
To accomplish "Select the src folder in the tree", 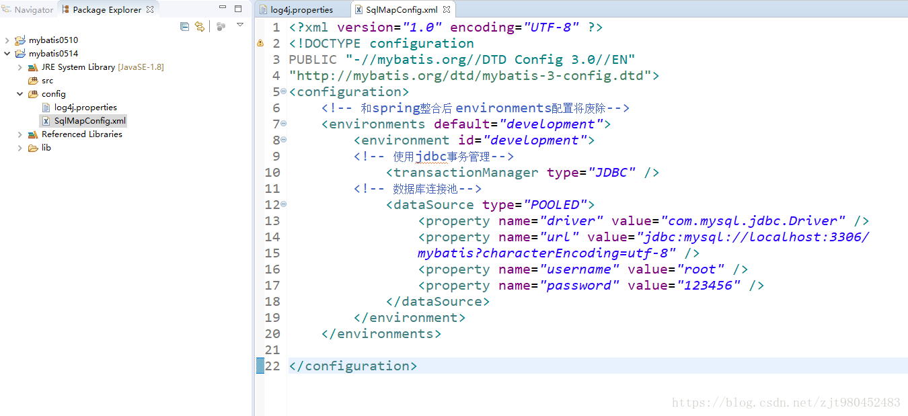I will (x=47, y=81).
